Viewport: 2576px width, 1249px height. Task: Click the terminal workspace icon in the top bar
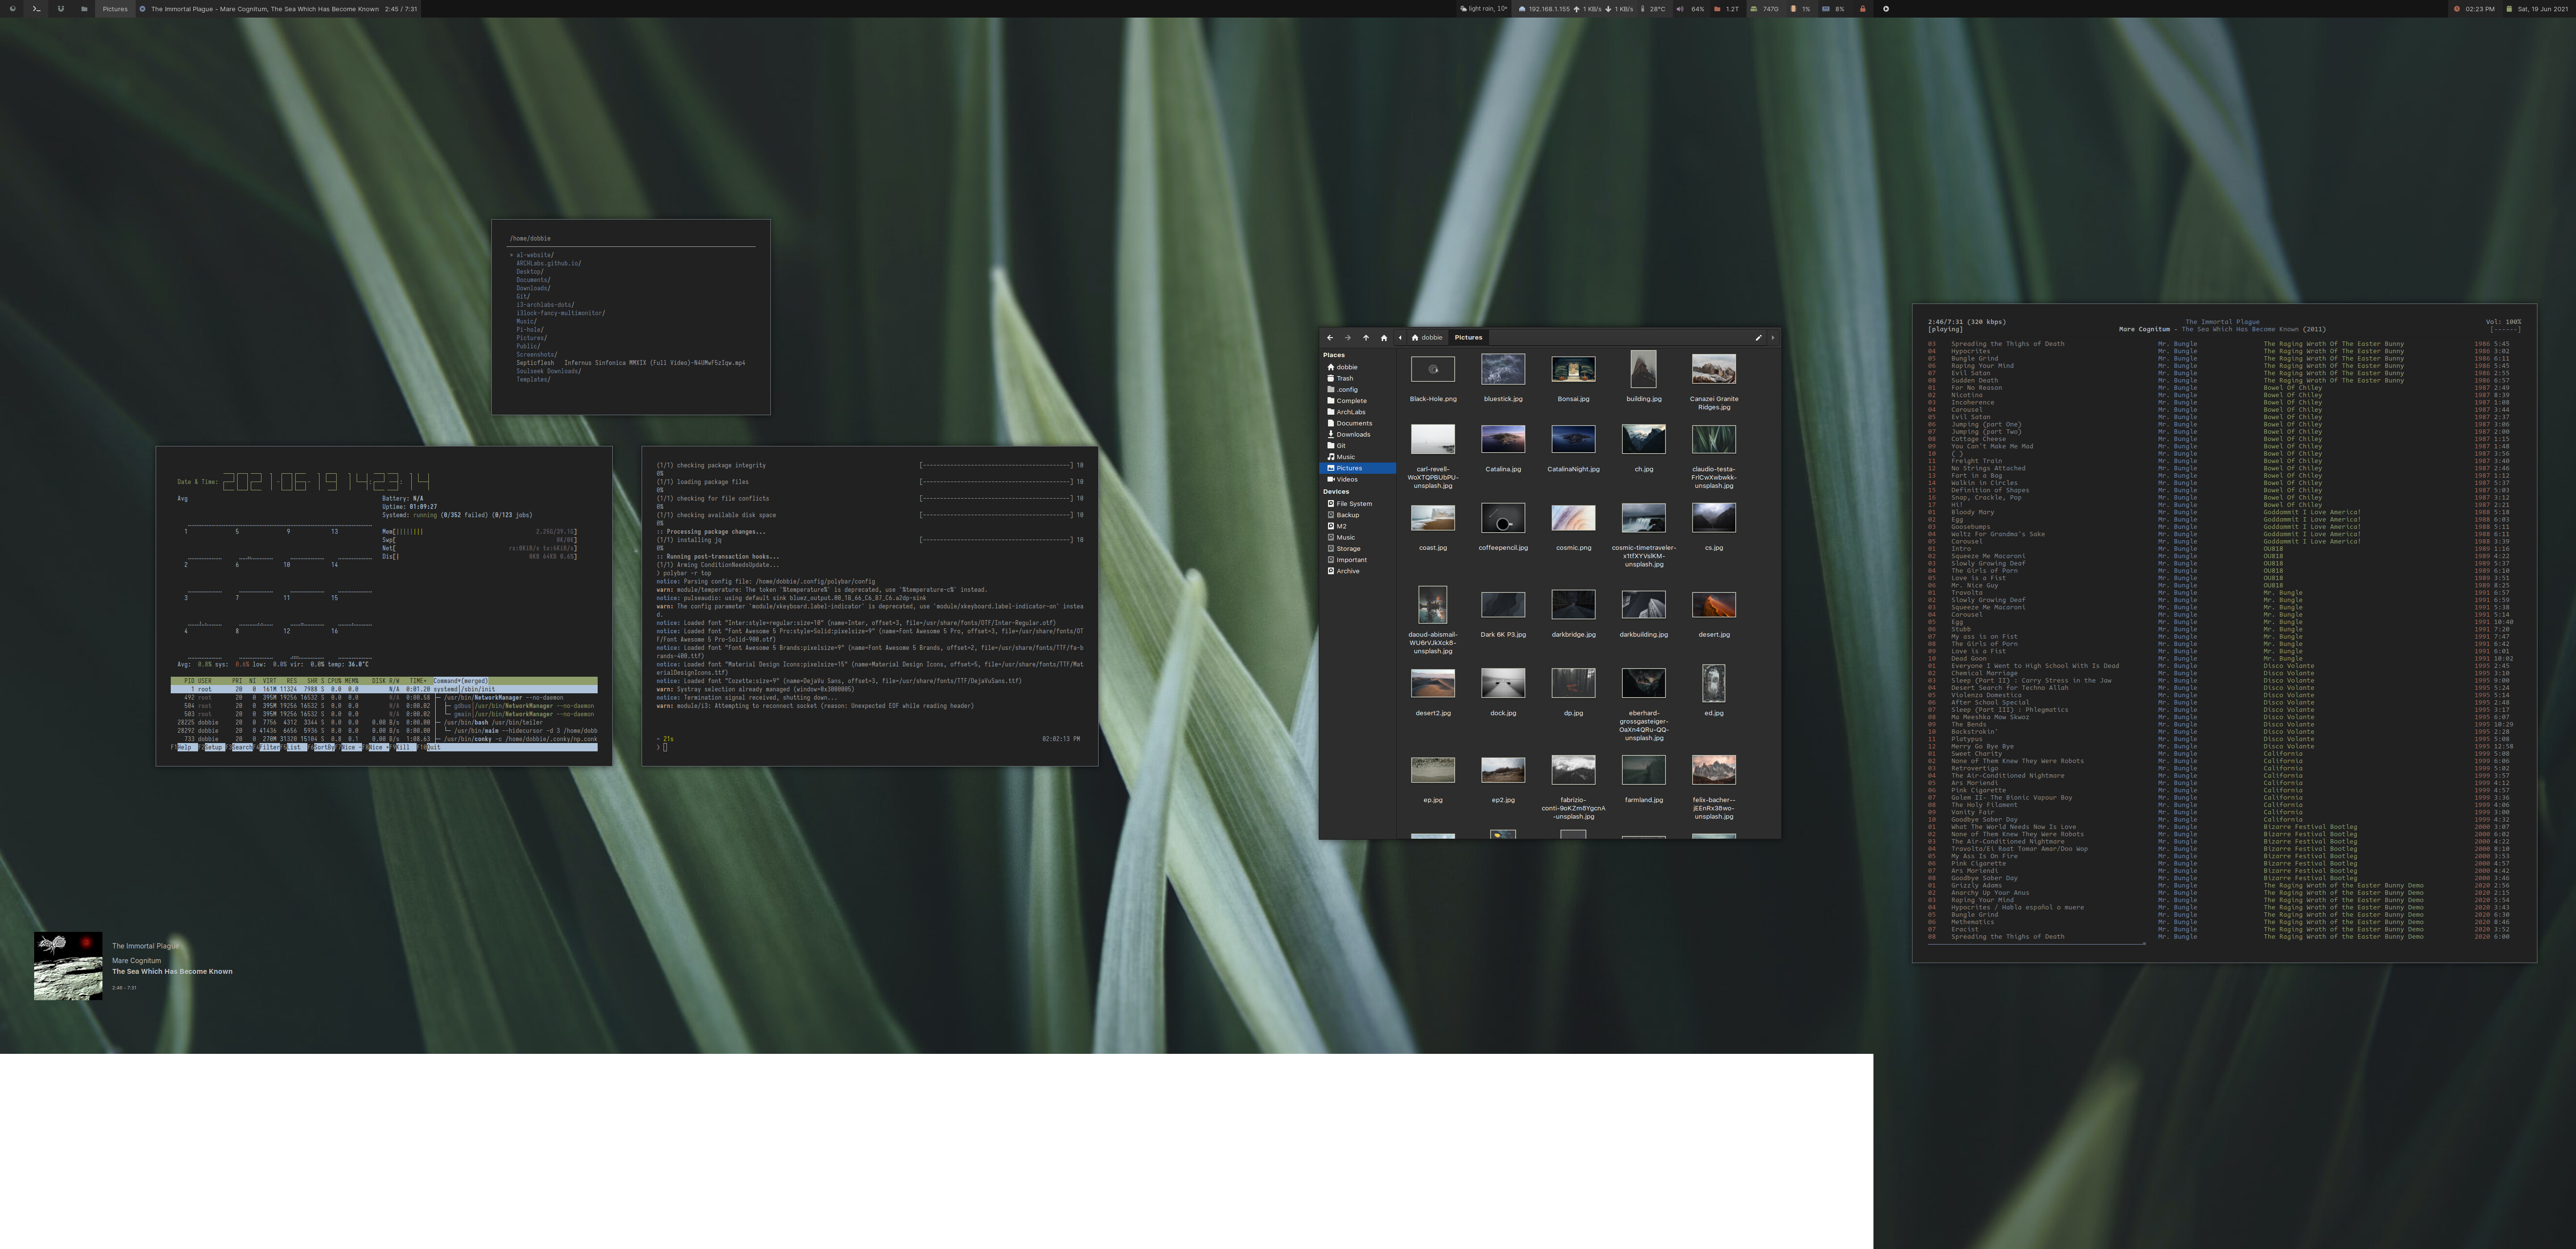(36, 9)
